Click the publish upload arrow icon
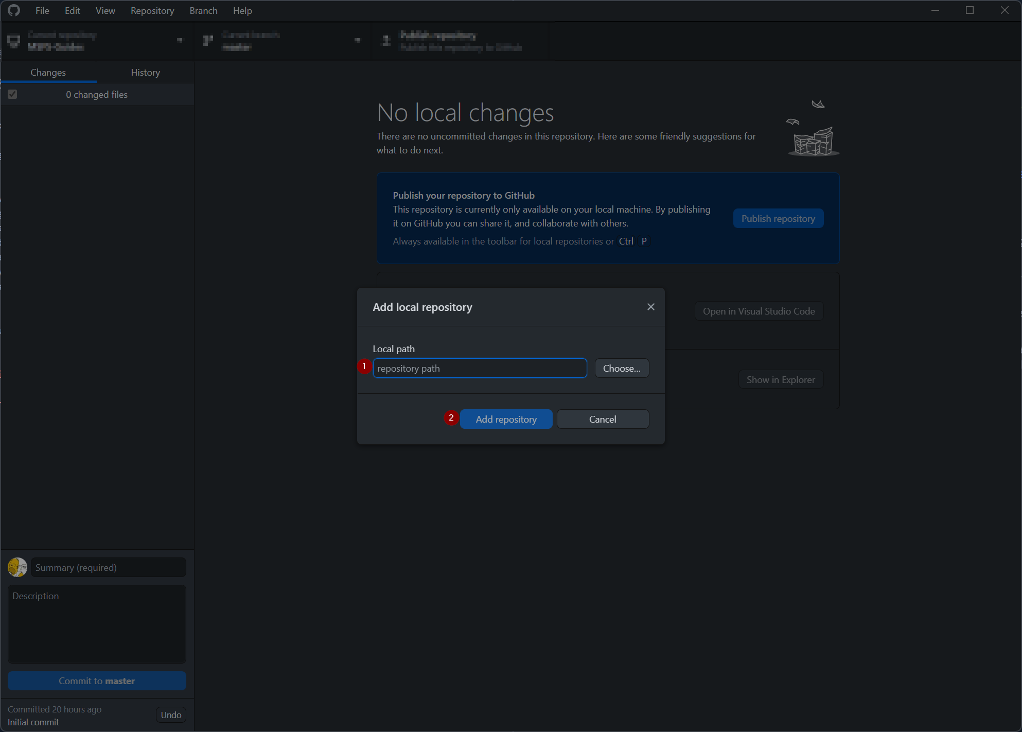The height and width of the screenshot is (732, 1022). click(x=386, y=41)
